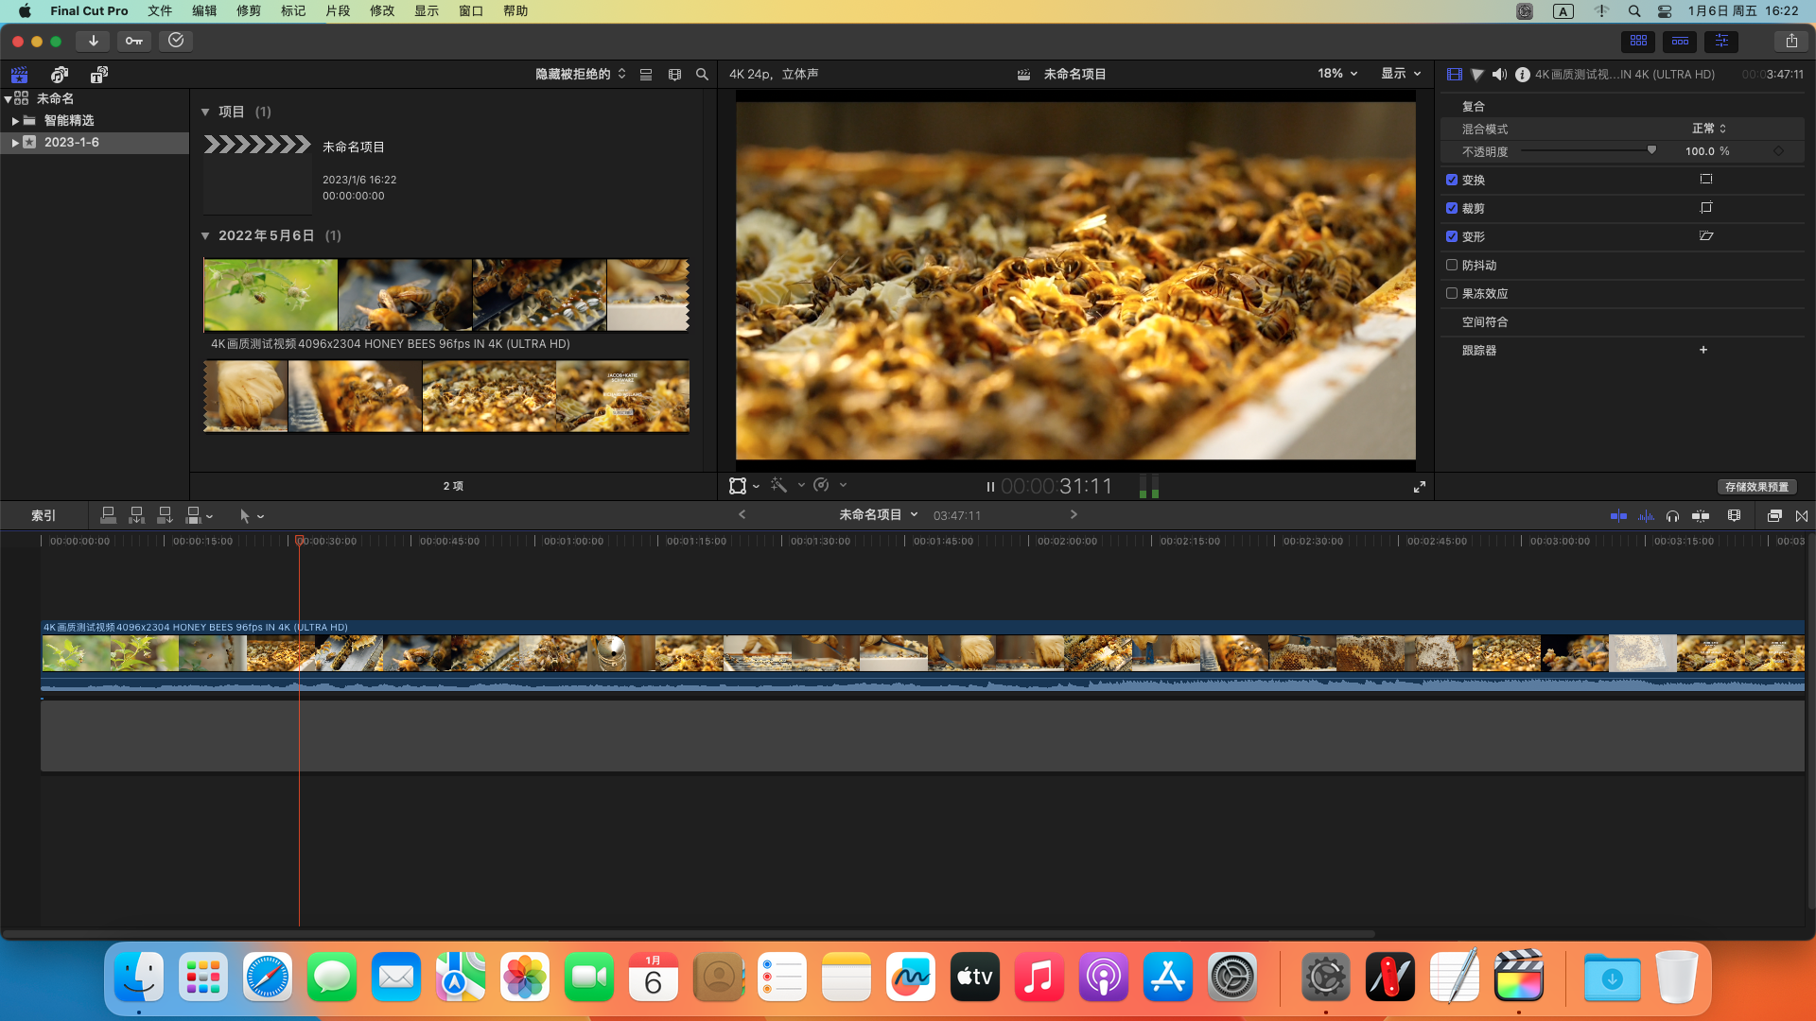Open titles and generators sidebar
Screen dimensions: 1816x1021
[99, 75]
